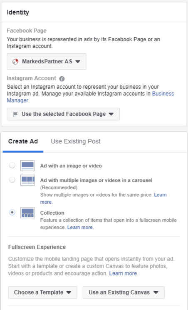This screenshot has width=188, height=310.
Task: Select the Collection radio button
Action: [x=12, y=212]
